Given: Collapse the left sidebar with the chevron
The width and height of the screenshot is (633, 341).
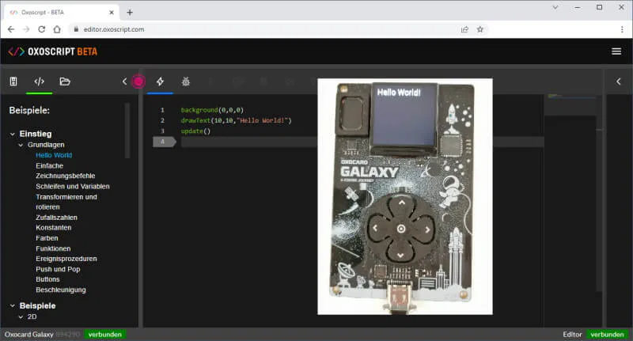Looking at the screenshot, I should 124,81.
